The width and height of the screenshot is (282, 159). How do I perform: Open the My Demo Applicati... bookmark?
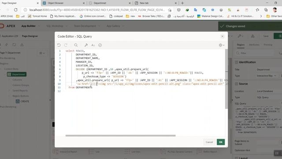(x=63, y=16)
